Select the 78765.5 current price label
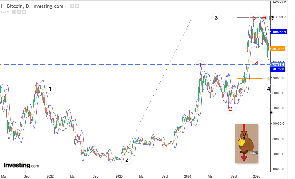 coord(278,65)
